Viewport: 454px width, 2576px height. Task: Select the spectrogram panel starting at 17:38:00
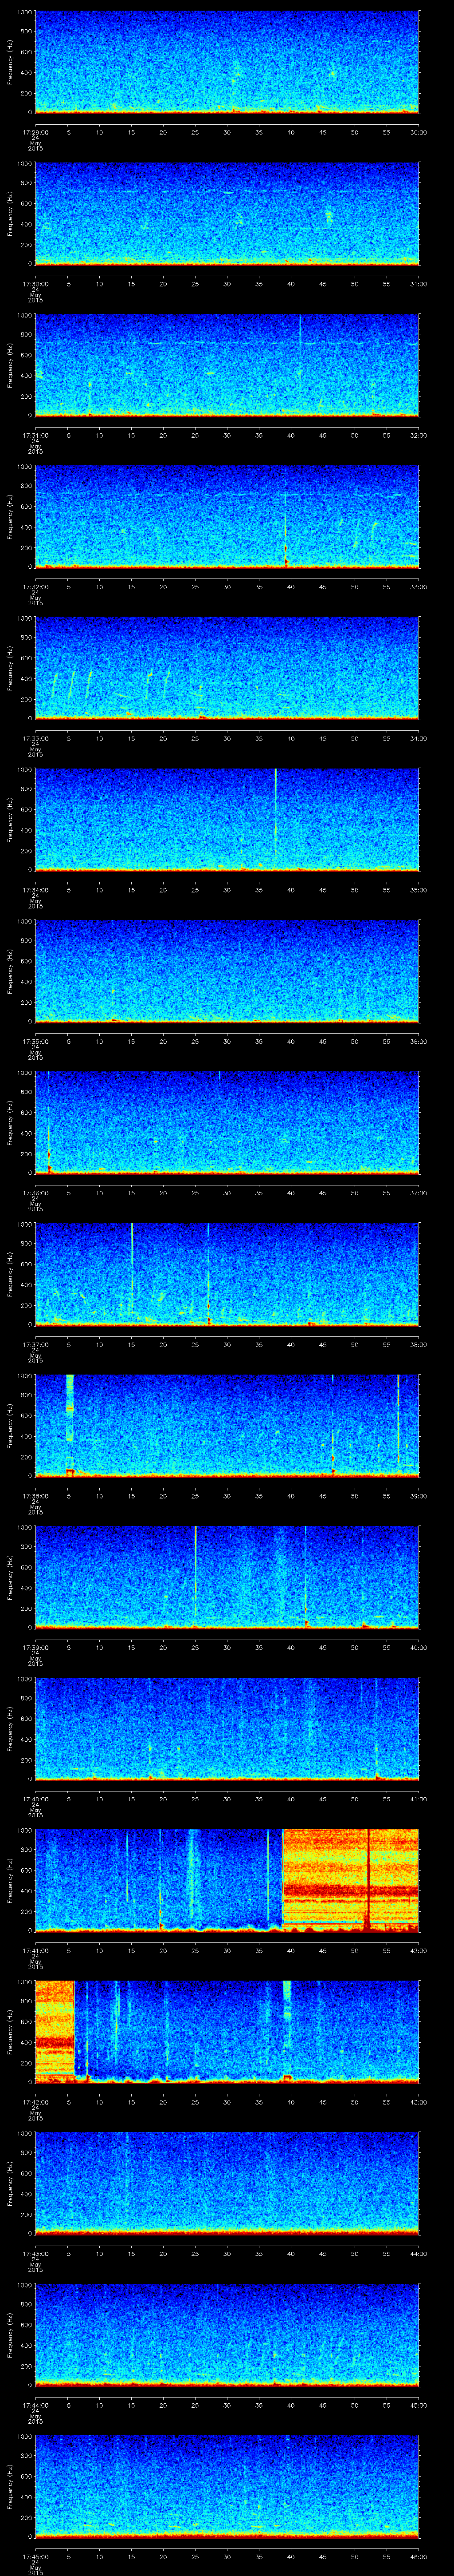pos(227,1426)
